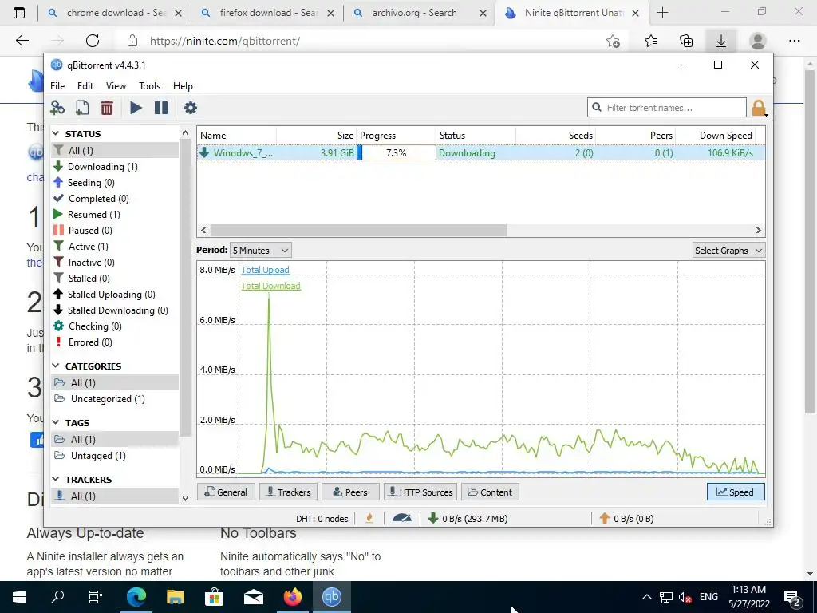This screenshot has height=613, width=817.
Task: Click the Edge profile avatar icon
Action: (757, 41)
